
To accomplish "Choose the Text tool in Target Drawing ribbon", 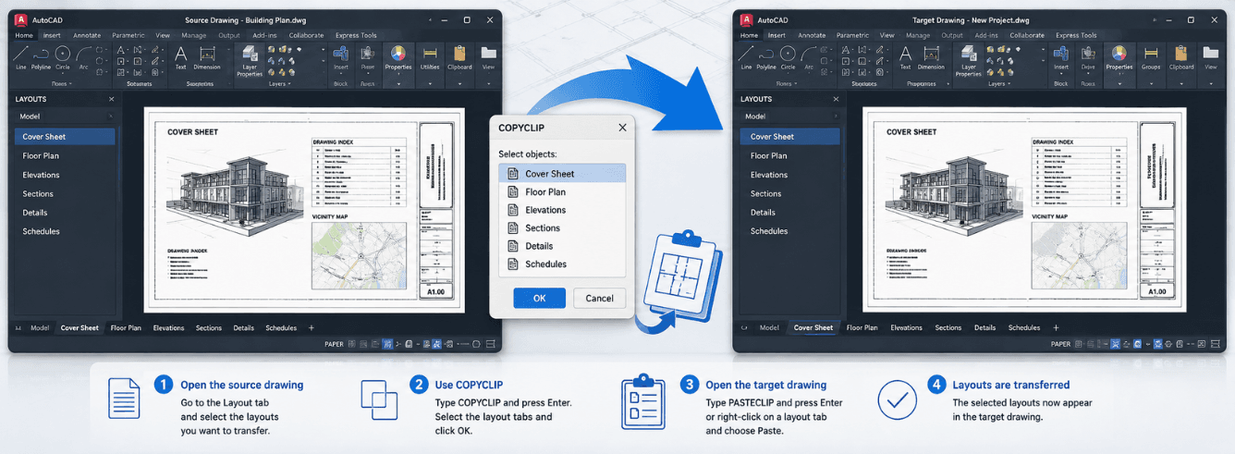I will click(x=905, y=57).
